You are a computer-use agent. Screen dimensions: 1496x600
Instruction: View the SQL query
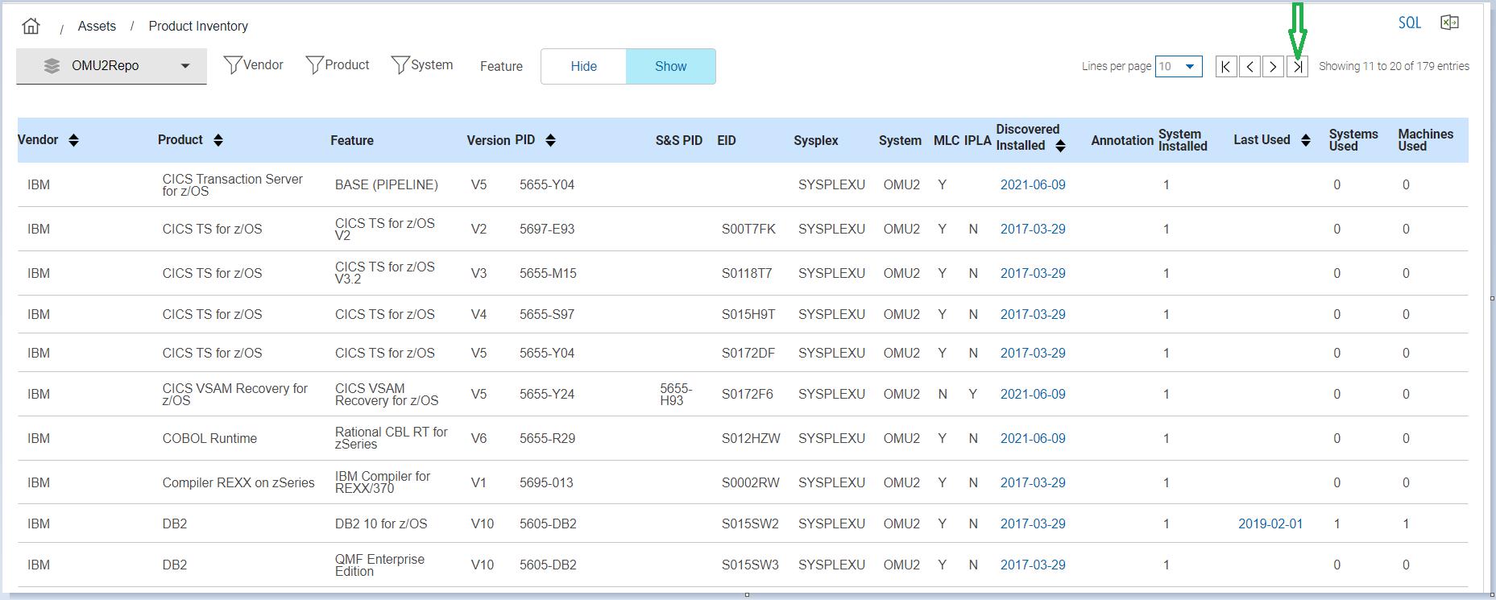pos(1410,23)
